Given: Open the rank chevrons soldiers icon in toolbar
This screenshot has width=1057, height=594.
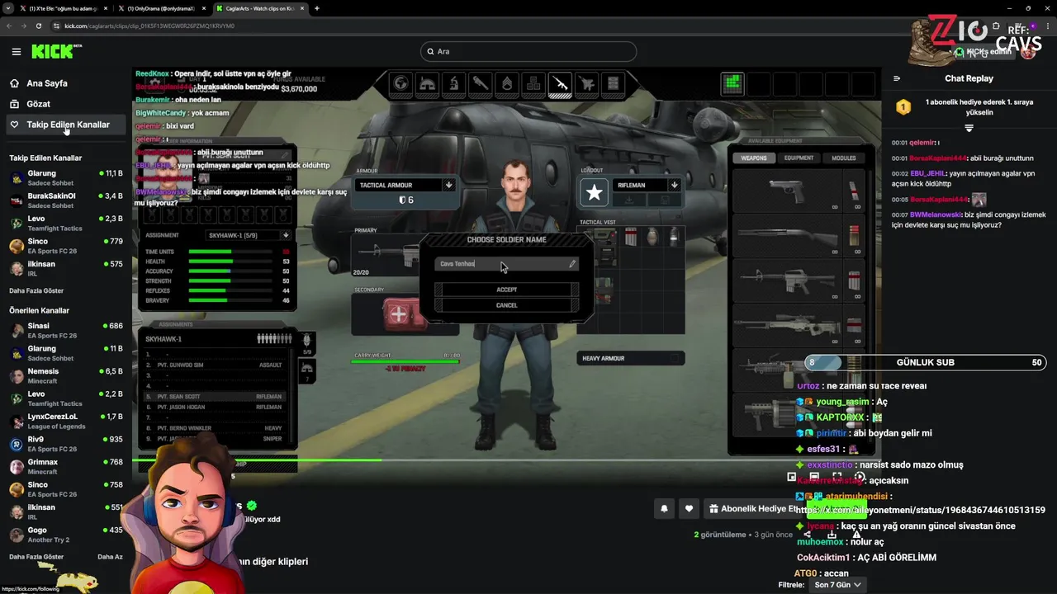Looking at the screenshot, I should pos(507,83).
